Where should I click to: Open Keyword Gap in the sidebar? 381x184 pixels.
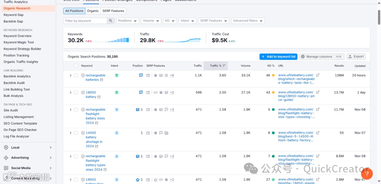click(14, 15)
